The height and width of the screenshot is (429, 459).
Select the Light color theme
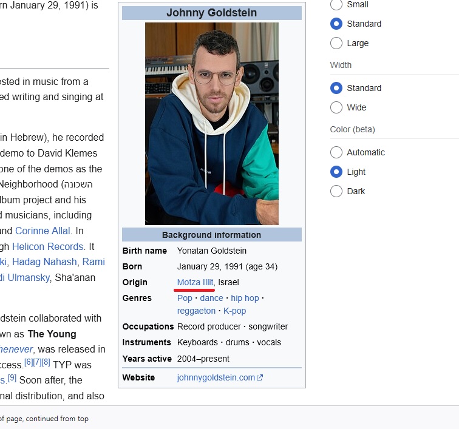(336, 172)
